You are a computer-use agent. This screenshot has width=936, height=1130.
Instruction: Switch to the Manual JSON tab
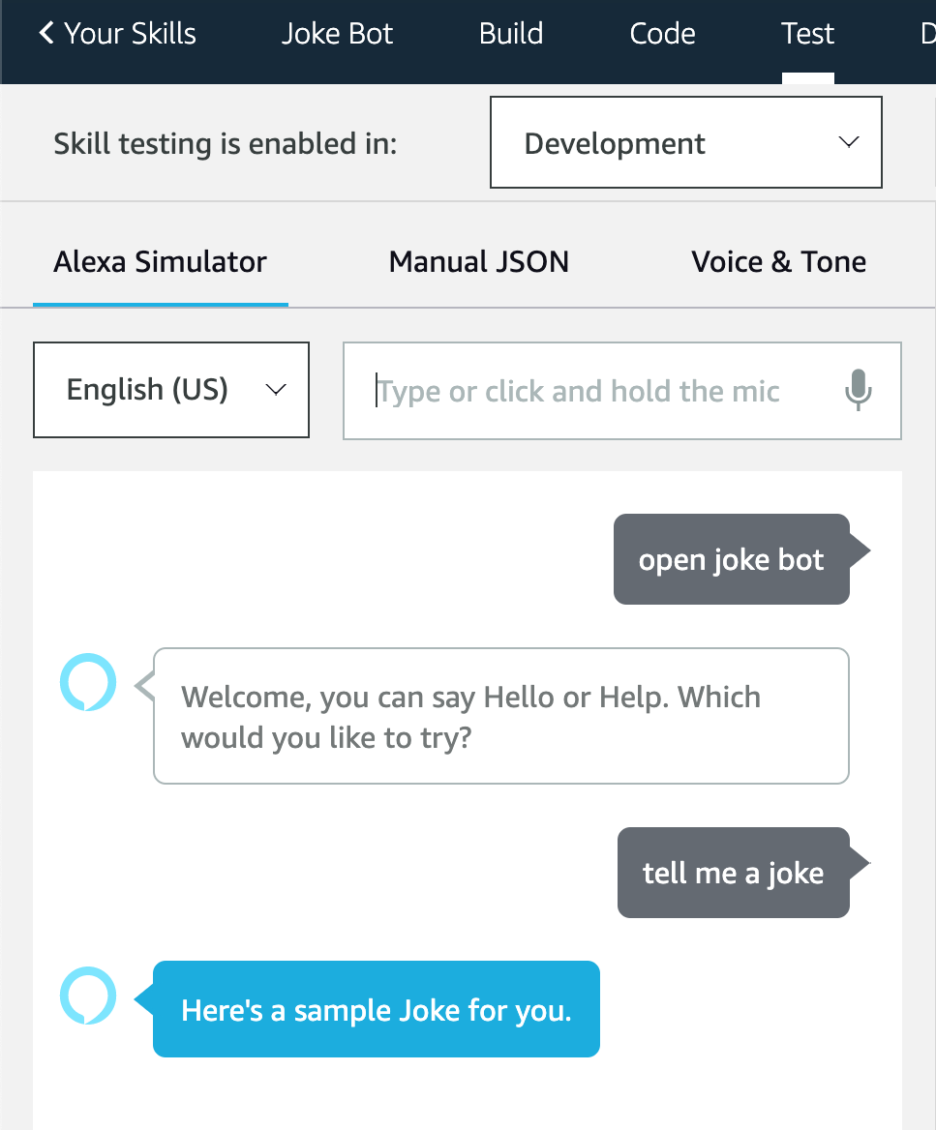[x=478, y=261]
